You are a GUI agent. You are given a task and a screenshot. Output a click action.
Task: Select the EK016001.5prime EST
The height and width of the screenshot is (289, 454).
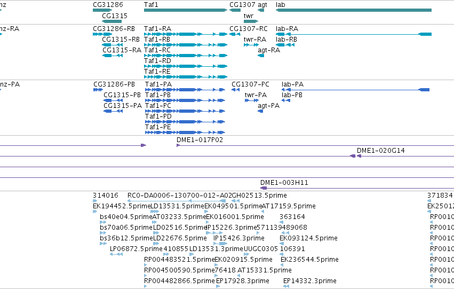coord(208,222)
